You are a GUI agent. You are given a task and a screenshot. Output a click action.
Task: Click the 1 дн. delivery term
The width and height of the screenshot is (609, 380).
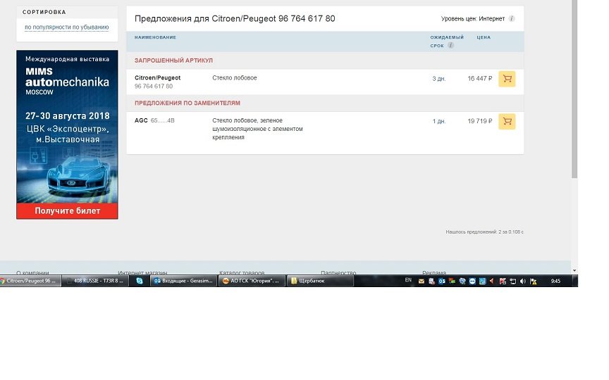pos(439,121)
